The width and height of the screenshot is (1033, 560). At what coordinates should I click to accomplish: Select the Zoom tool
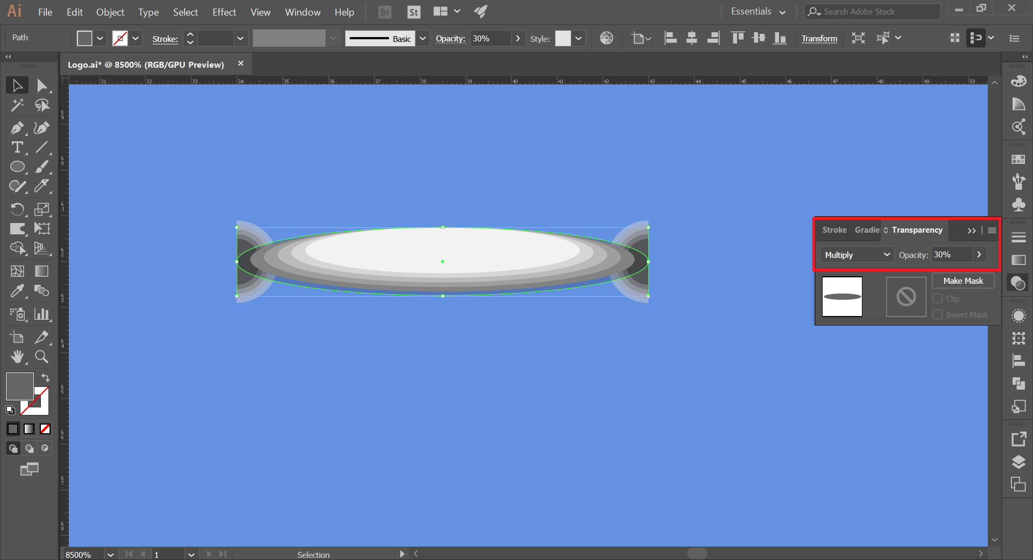(x=42, y=357)
